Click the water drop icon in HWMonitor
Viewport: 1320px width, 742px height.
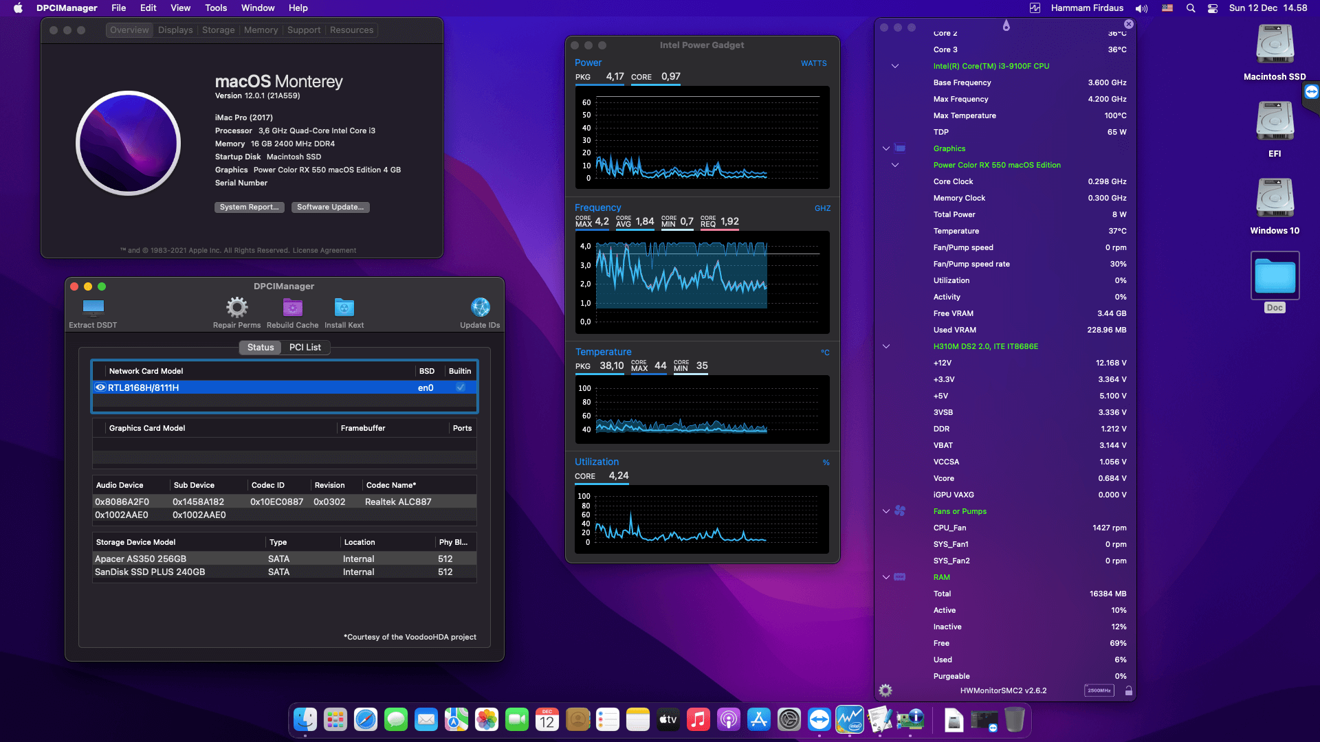pos(1006,25)
